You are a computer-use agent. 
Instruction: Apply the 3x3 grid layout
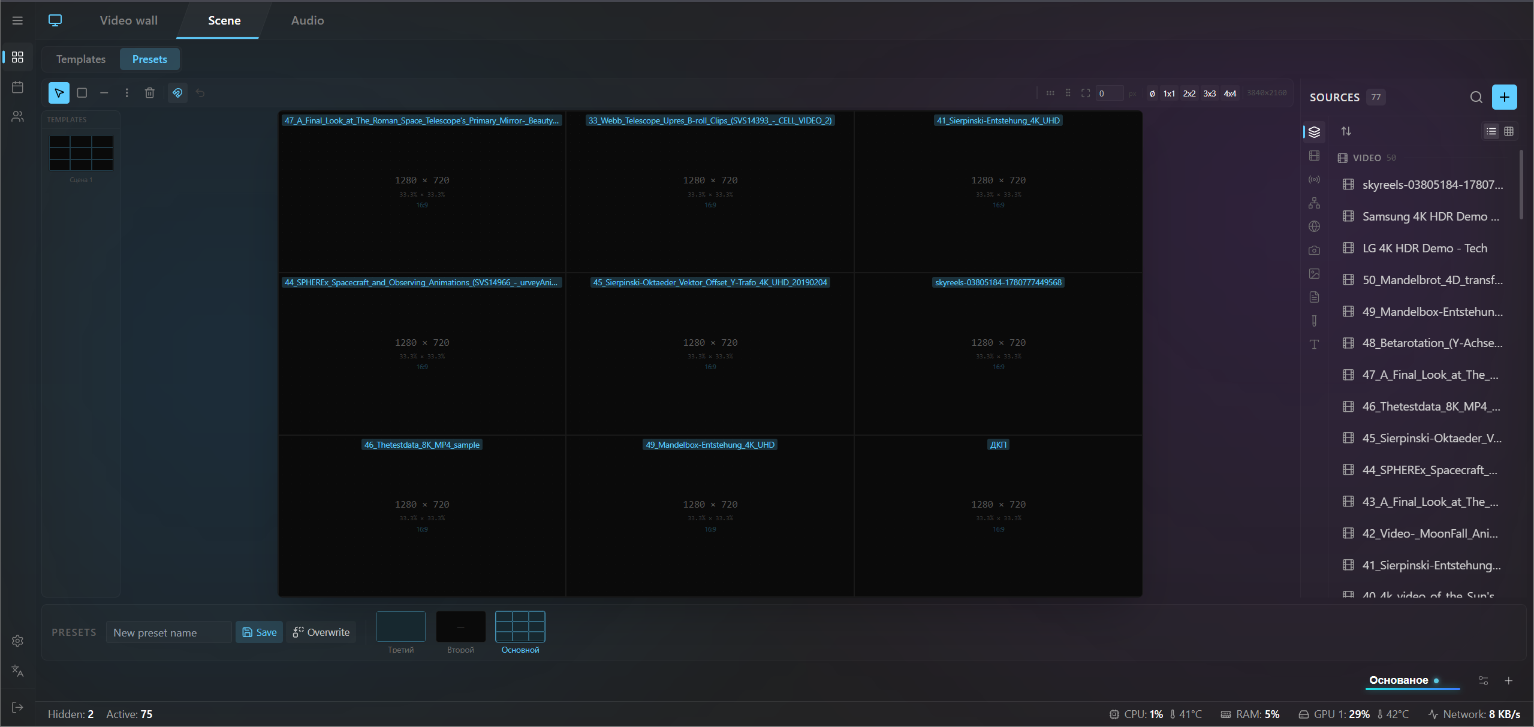pos(1210,93)
